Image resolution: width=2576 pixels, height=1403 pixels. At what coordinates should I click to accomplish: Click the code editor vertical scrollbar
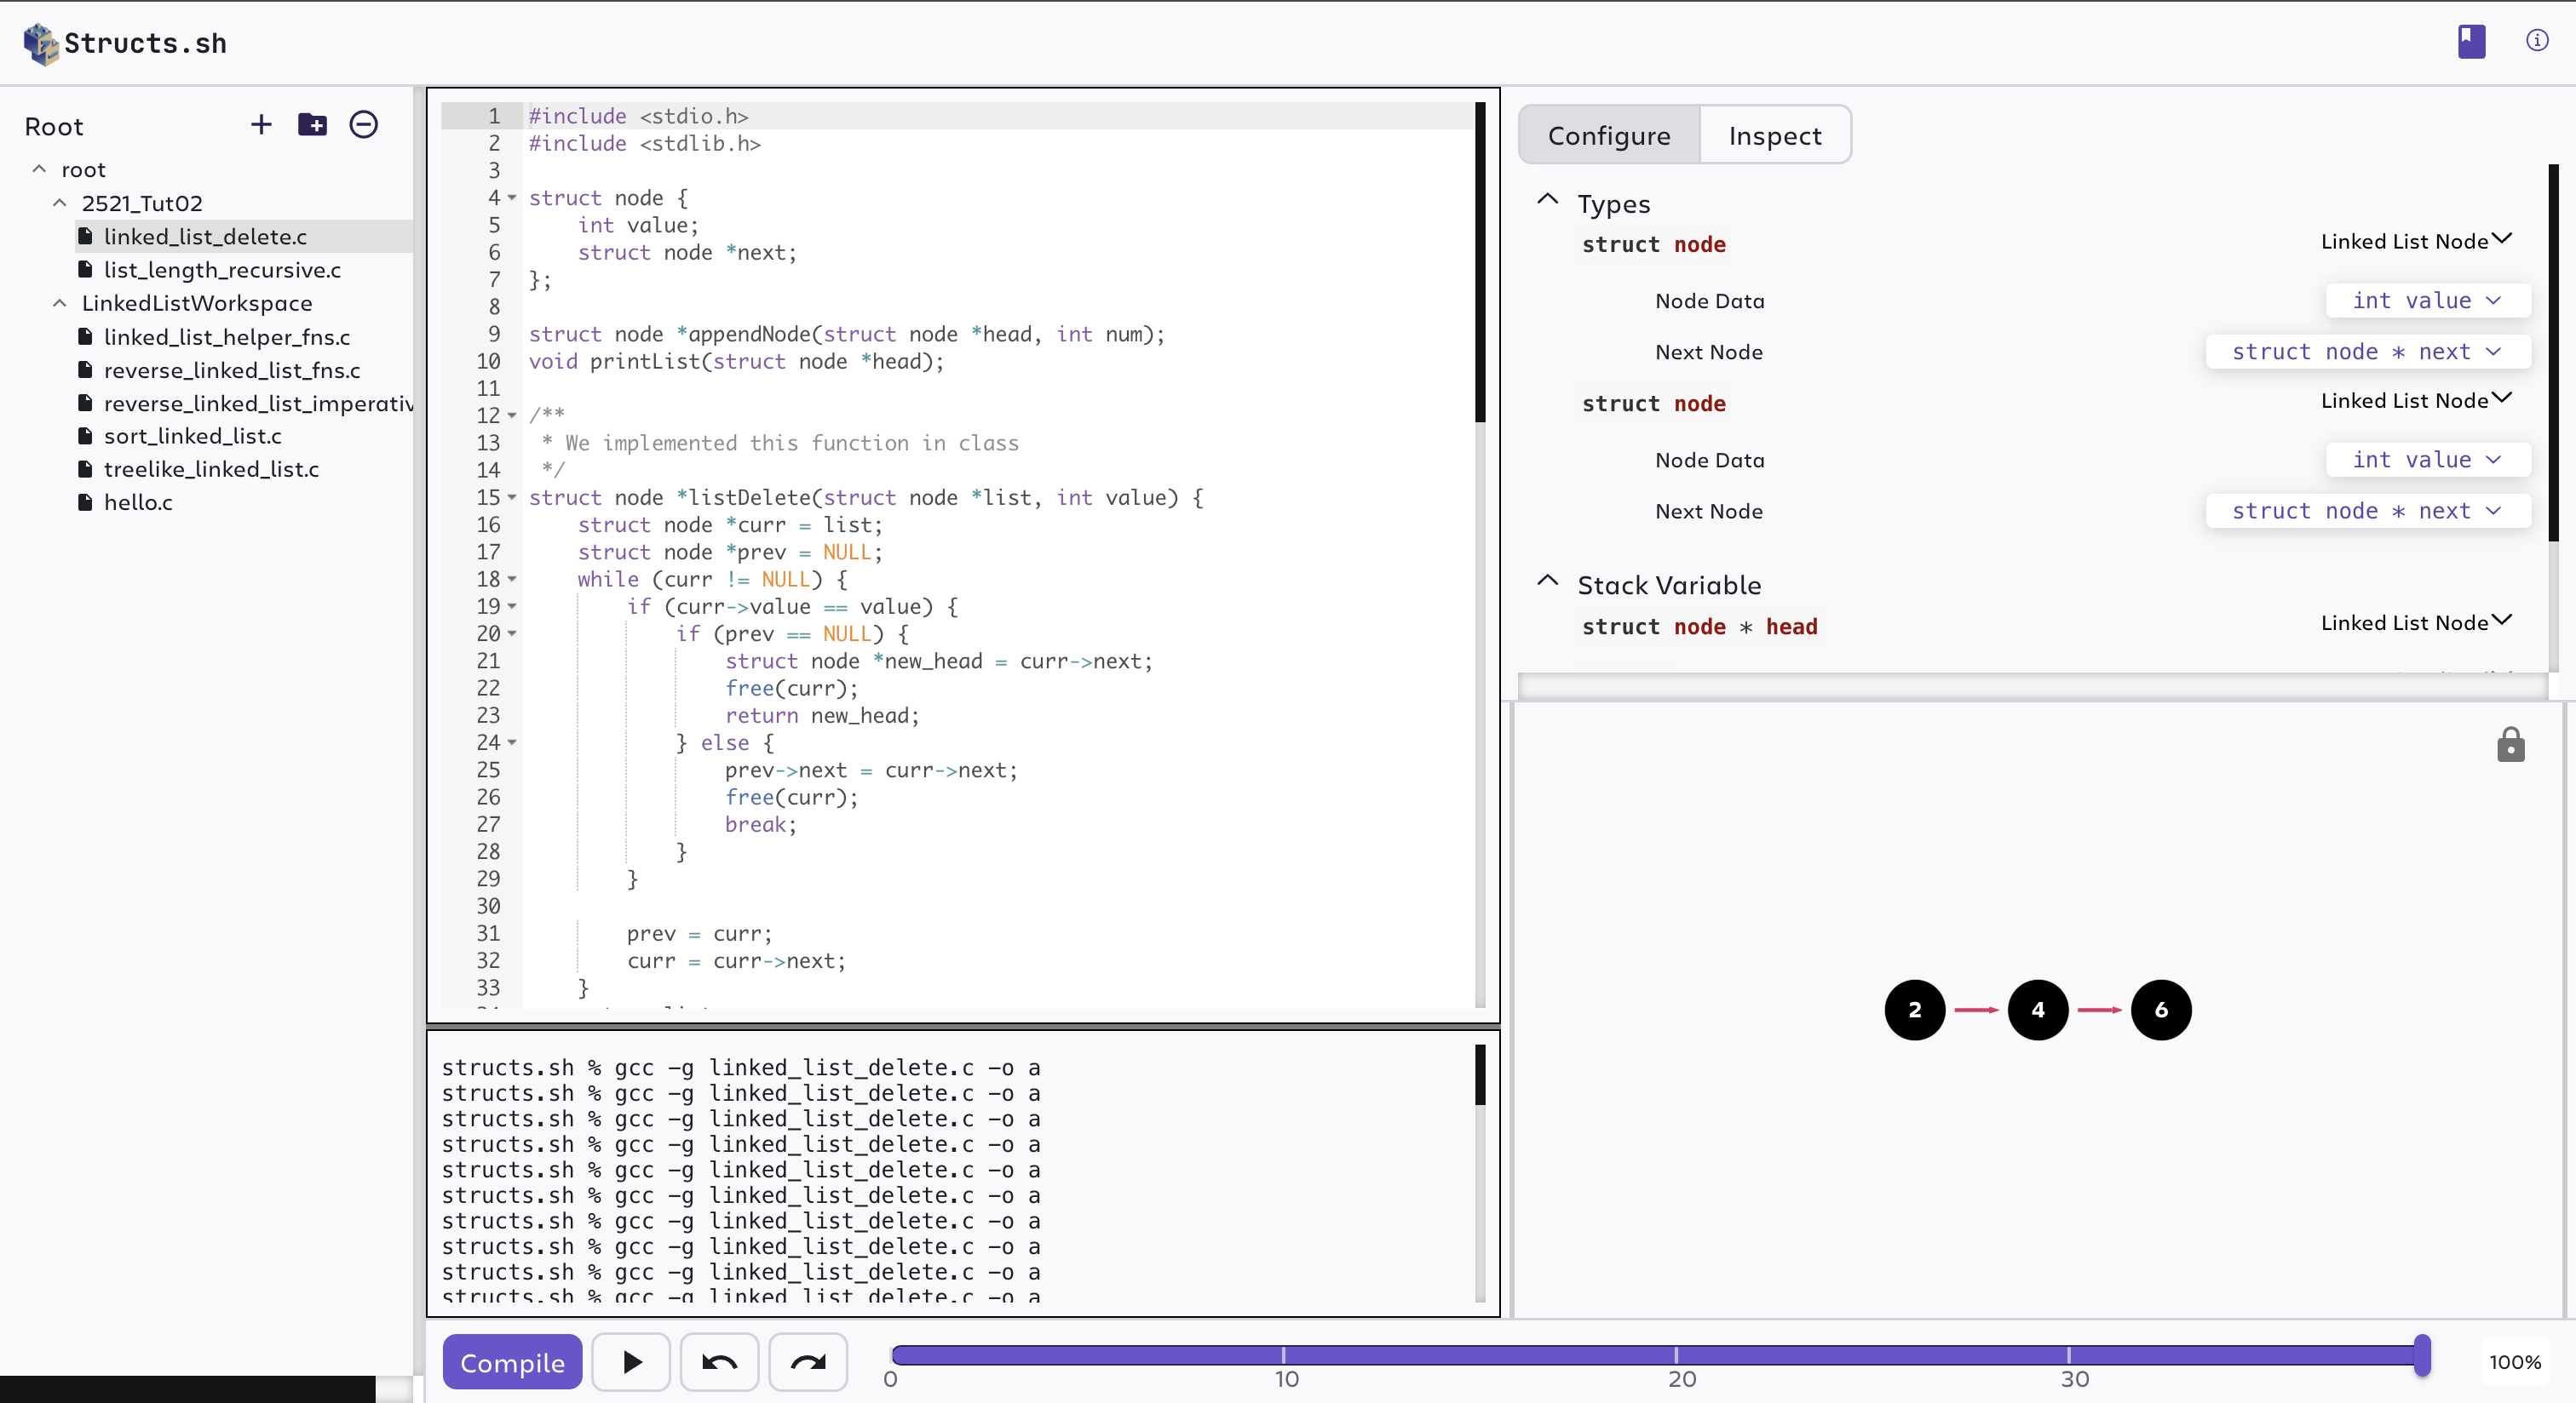1480,262
